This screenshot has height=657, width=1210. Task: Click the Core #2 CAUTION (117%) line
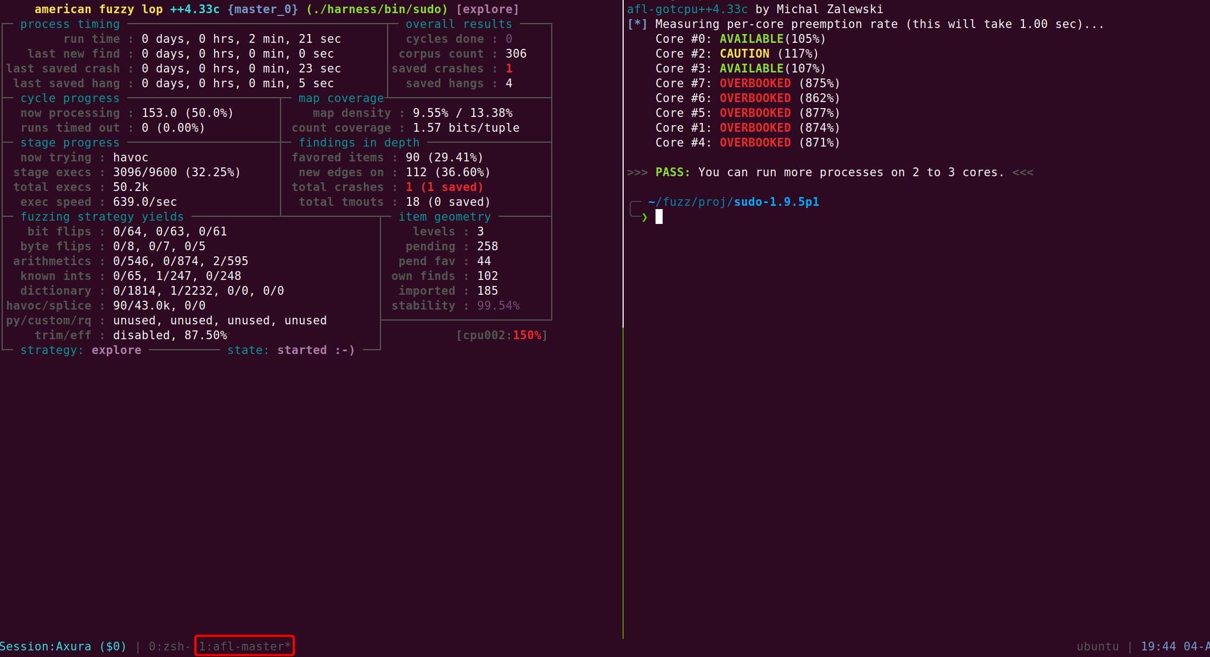(x=737, y=53)
